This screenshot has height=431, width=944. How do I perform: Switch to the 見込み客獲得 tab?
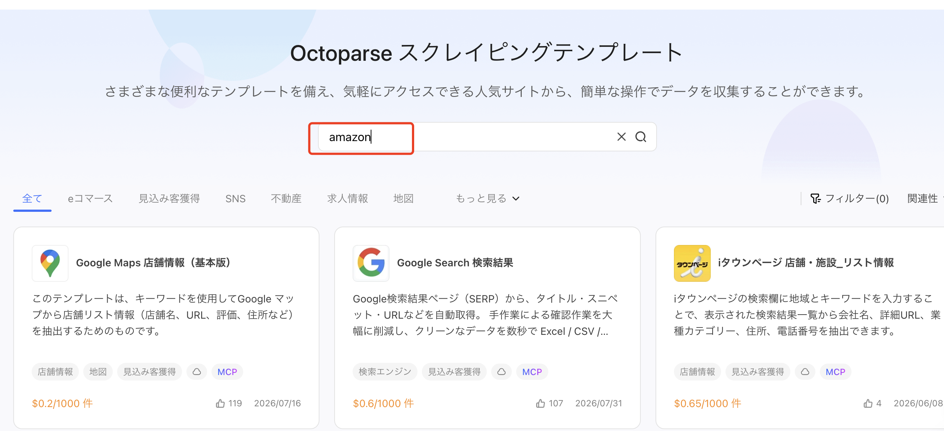point(169,199)
